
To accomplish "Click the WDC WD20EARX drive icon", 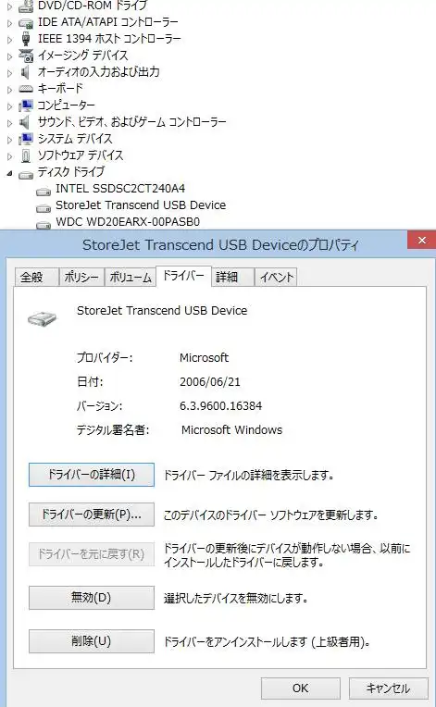I will tap(44, 224).
